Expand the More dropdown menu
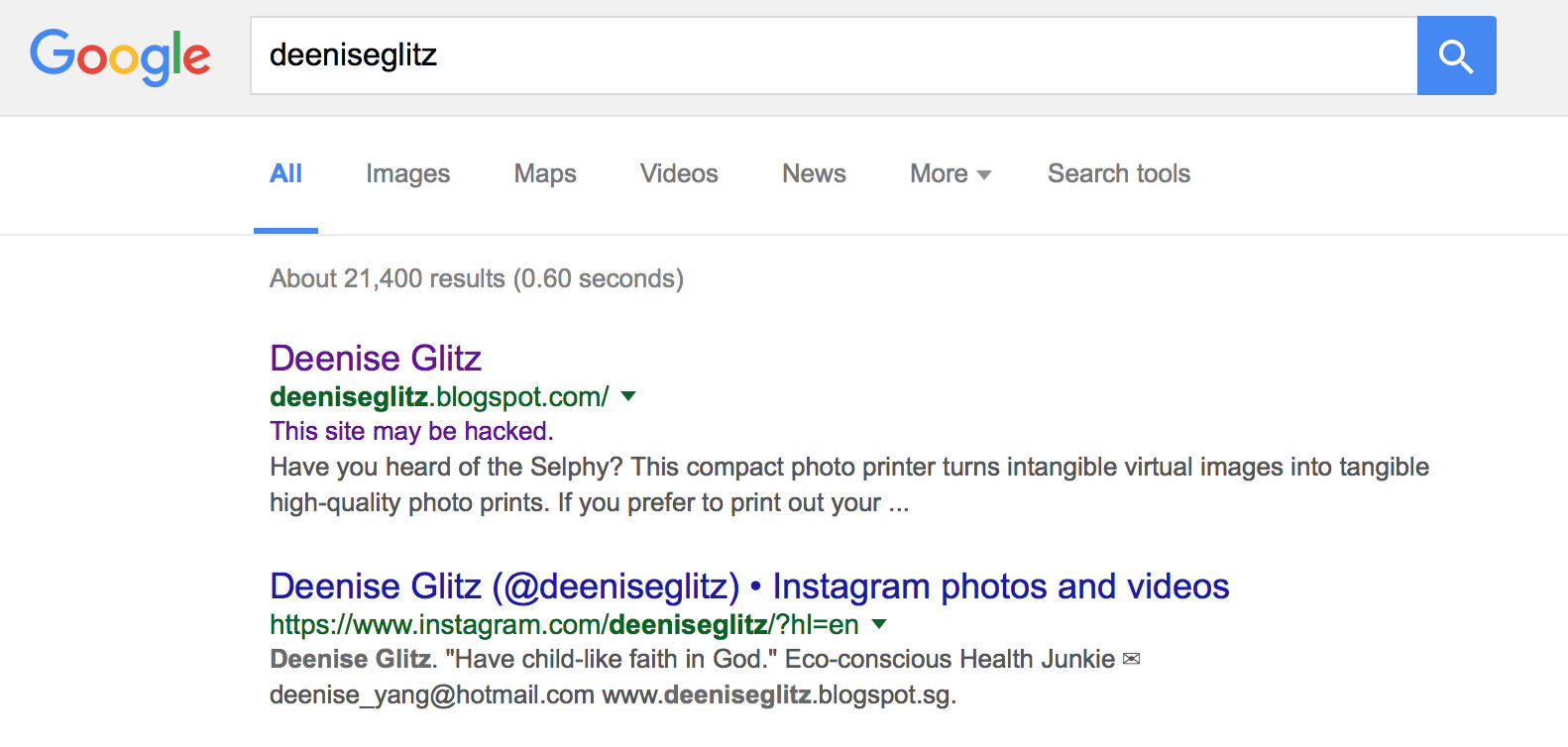Screen dimensions: 1568x747 coord(950,174)
